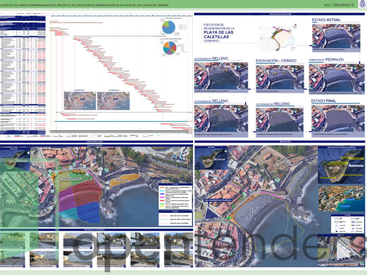Open the turquoise coast aerial photo below Tenerife map
Viewport: 367px width, 275px height.
point(341,199)
